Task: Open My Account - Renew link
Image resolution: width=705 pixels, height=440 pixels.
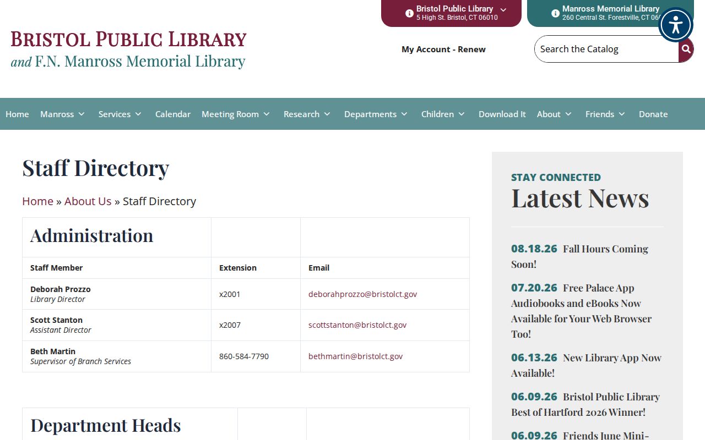Action: point(443,49)
